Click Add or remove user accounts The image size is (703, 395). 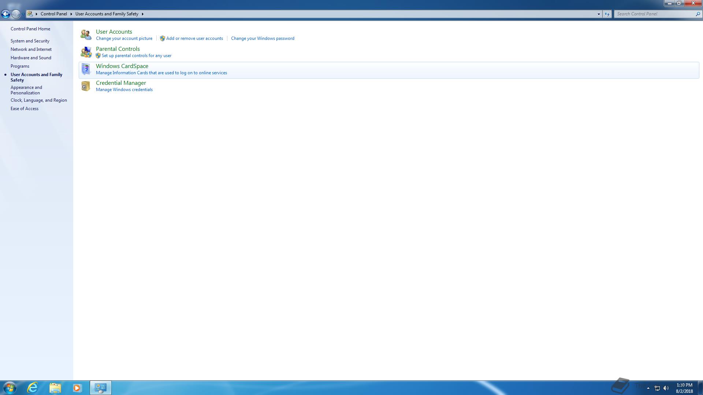coord(194,38)
